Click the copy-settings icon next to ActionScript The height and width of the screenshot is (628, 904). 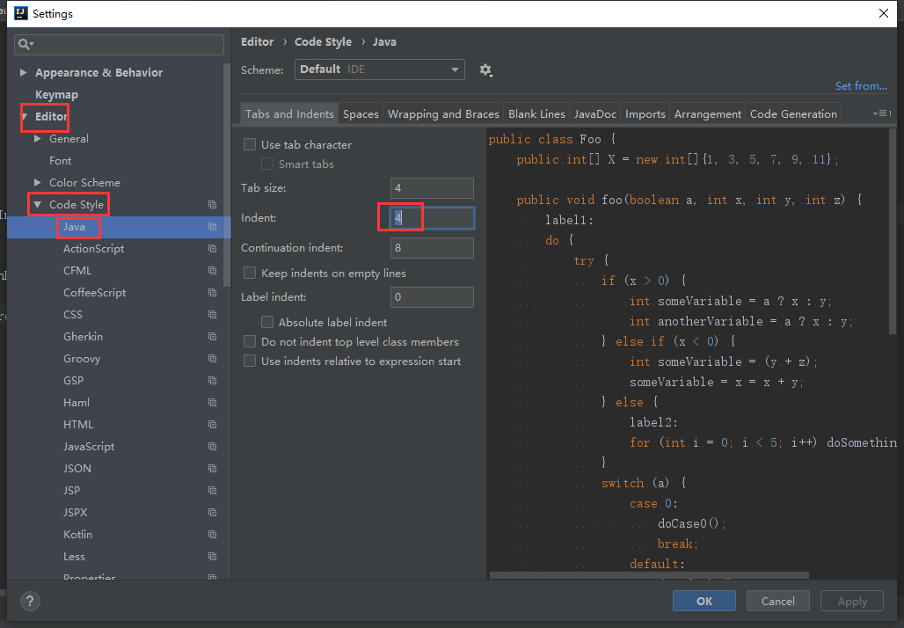point(212,249)
